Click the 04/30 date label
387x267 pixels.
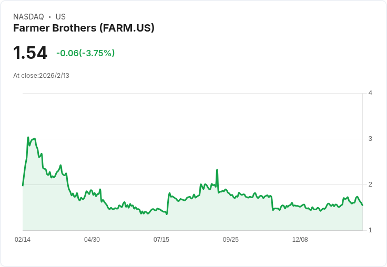coord(92,240)
